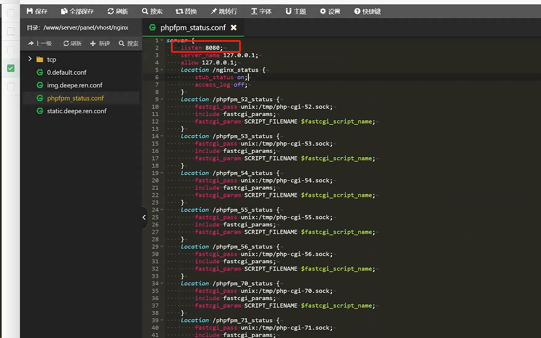Image resolution: width=541 pixels, height=338 pixels.
Task: Fold the phpfpm_53_status block at line 14
Action: click(x=162, y=136)
